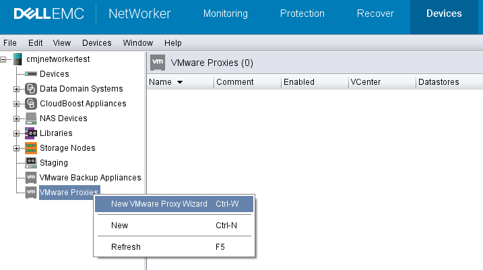Click the Staging icon

point(31,162)
